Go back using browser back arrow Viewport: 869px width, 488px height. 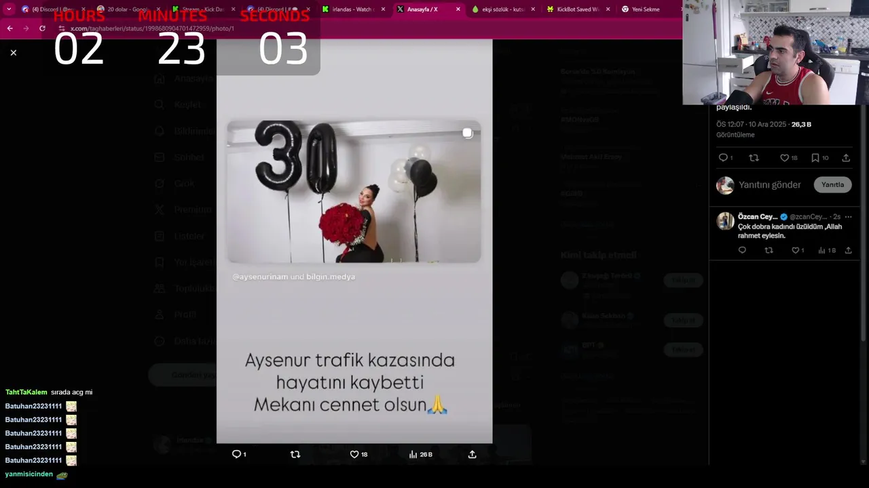click(10, 28)
